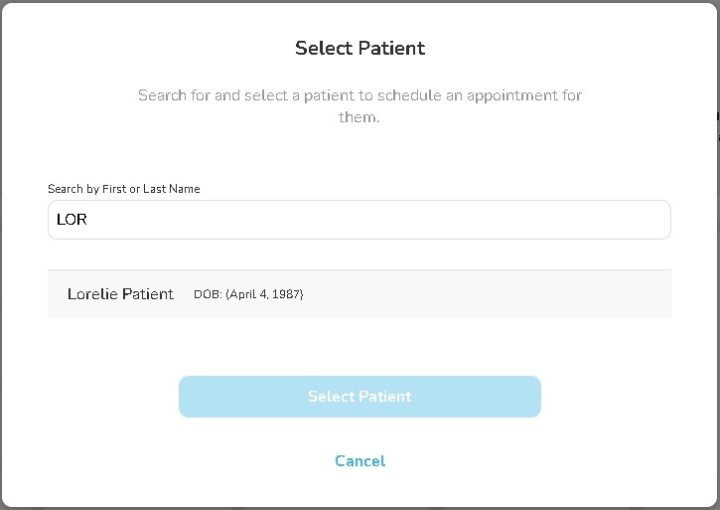Click the Select Patient dialog heading
This screenshot has width=720, height=510.
(x=360, y=48)
